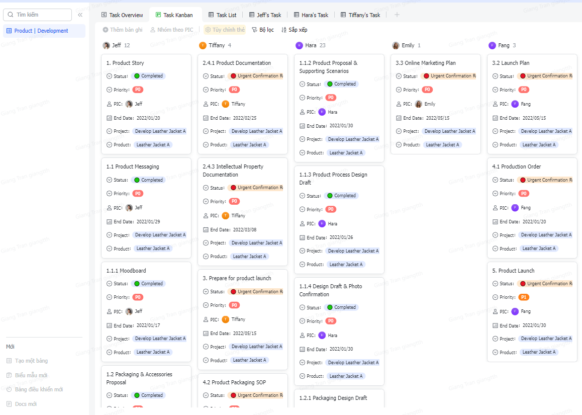Click PIC person icon on 3.3 Online Marketing Plan
Screen dimensions: 582x415
(x=399, y=104)
